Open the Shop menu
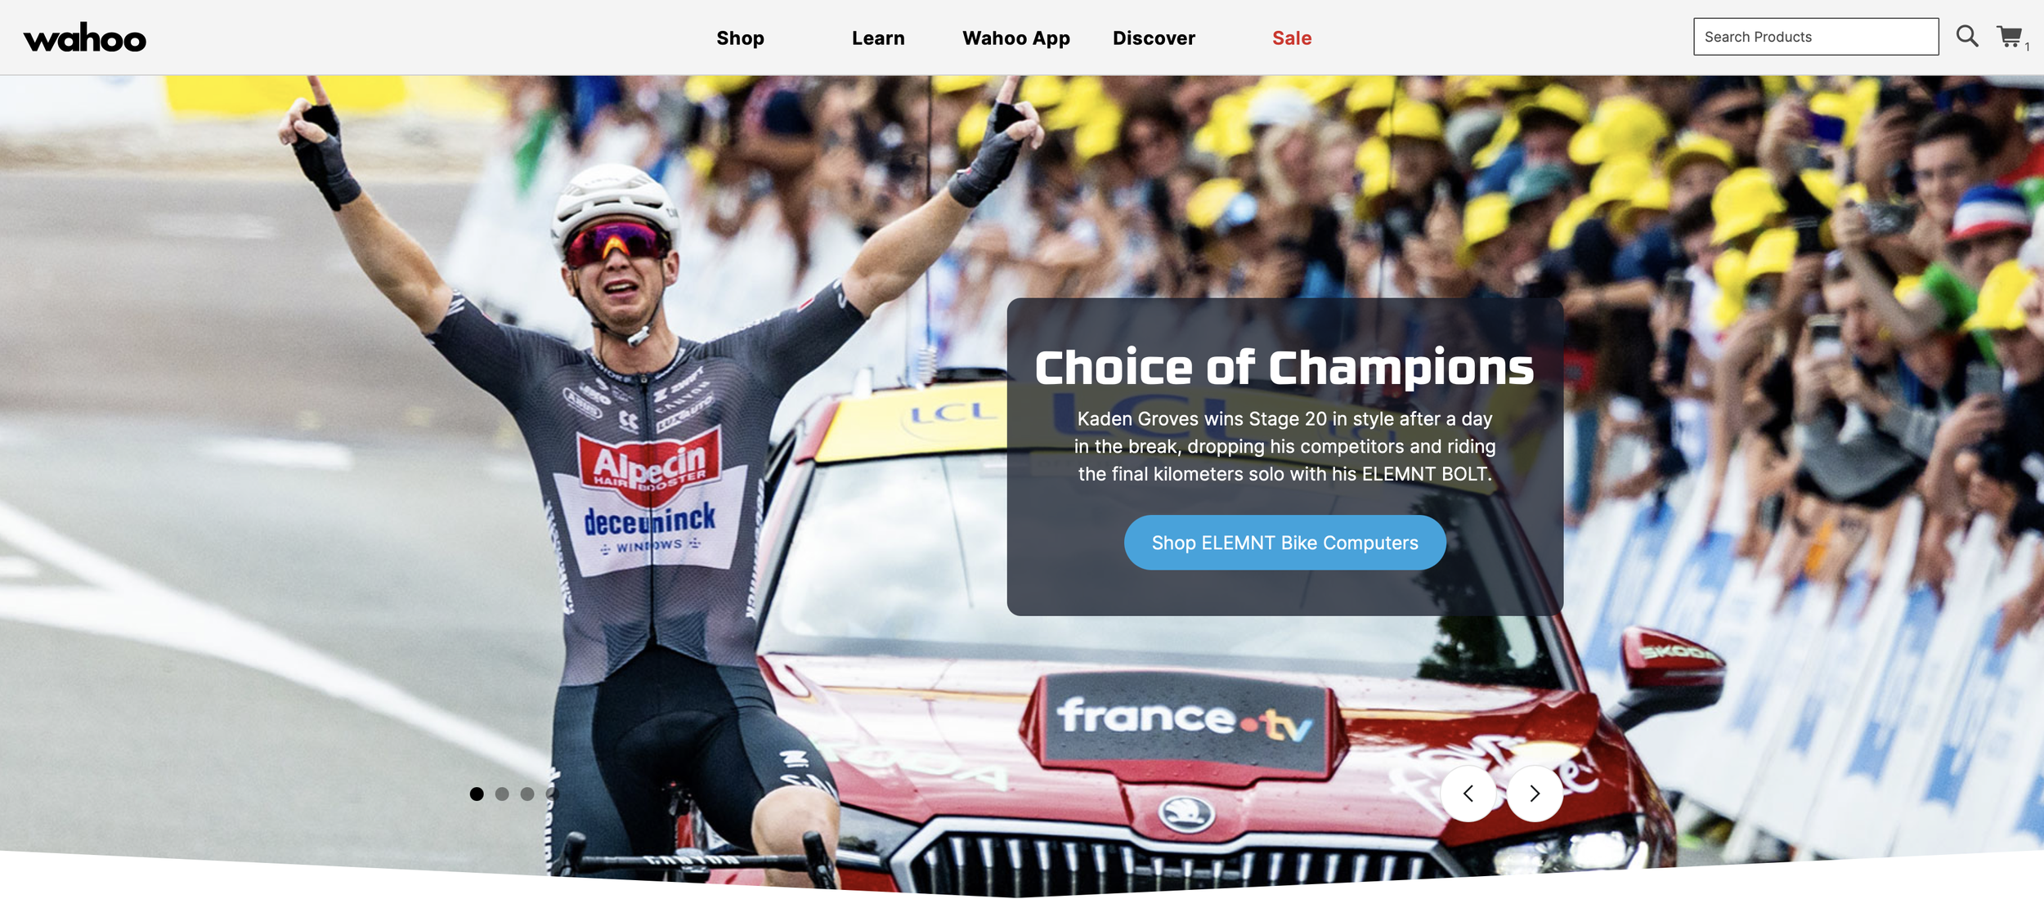 740,38
